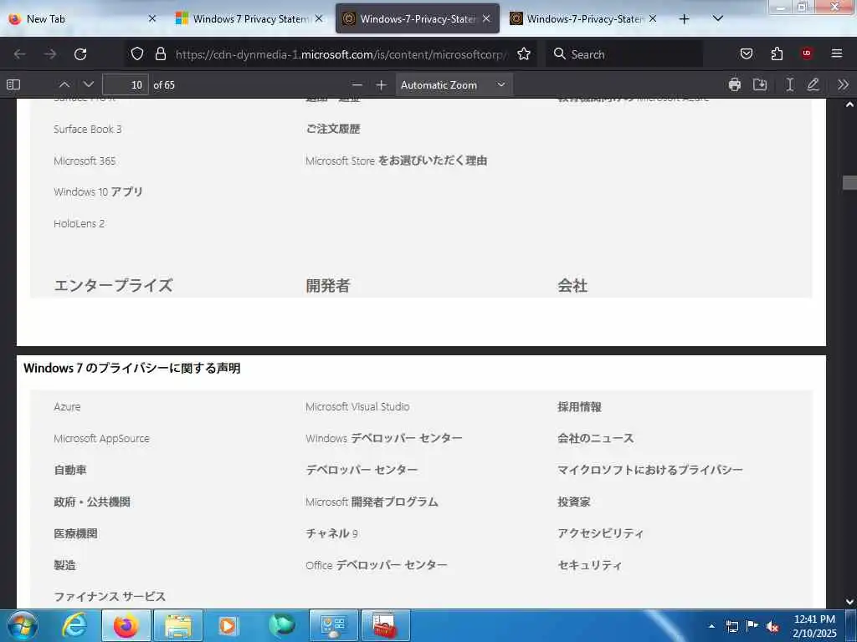
Task: Click the 自動車 link
Action: pyautogui.click(x=70, y=470)
